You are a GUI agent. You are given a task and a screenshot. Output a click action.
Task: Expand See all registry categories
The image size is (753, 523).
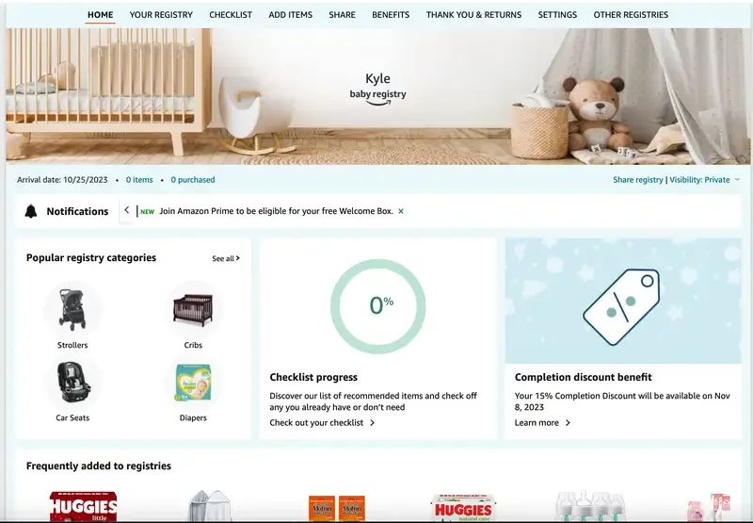(226, 258)
